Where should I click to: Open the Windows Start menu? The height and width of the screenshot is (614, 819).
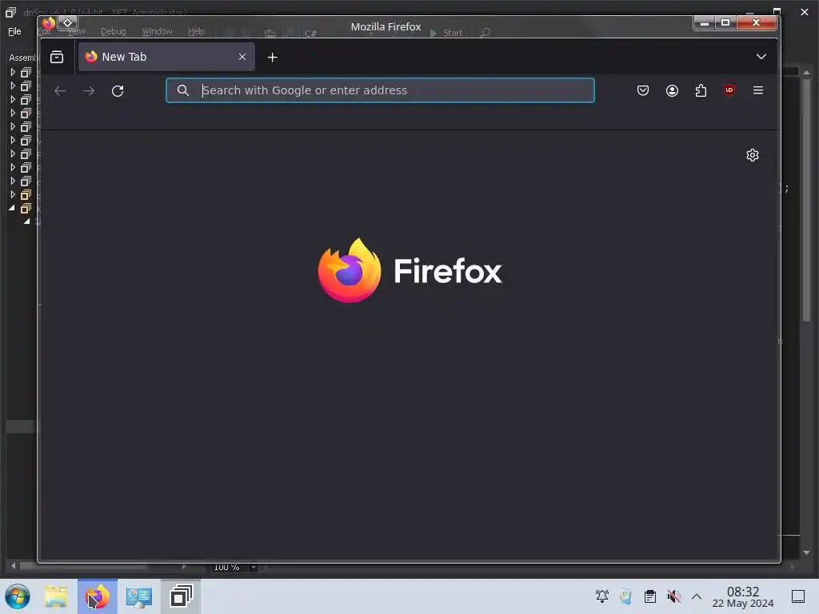[18, 596]
